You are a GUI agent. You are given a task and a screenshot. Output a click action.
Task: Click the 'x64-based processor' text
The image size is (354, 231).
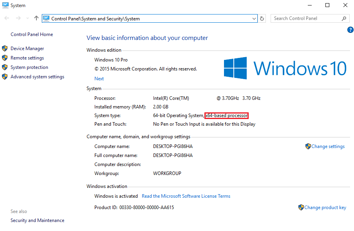226,115
